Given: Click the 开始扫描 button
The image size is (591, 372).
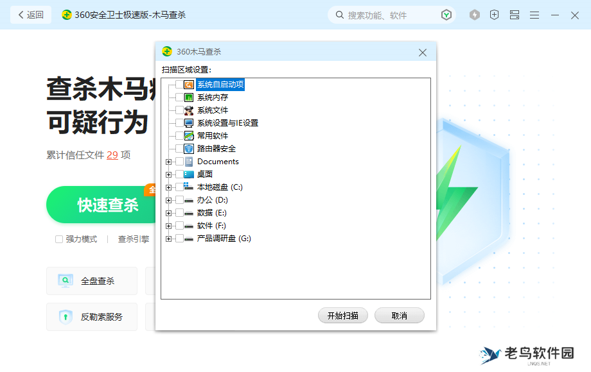Looking at the screenshot, I should [x=342, y=316].
